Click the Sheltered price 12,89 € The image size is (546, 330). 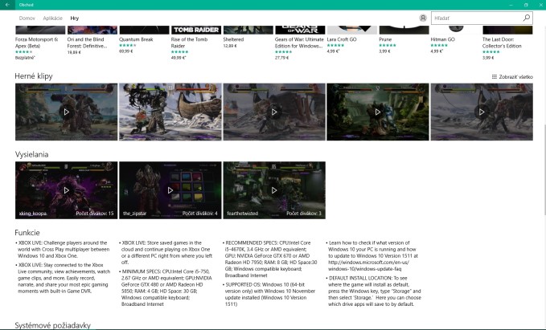(x=230, y=46)
